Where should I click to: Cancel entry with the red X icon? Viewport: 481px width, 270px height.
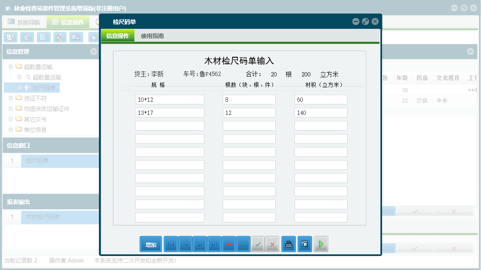coord(272,244)
